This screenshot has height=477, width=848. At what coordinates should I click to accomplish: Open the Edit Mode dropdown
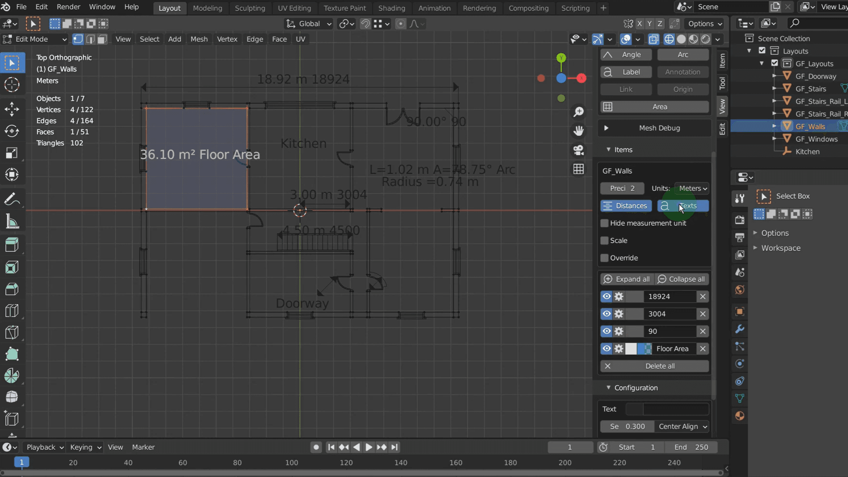pos(35,39)
